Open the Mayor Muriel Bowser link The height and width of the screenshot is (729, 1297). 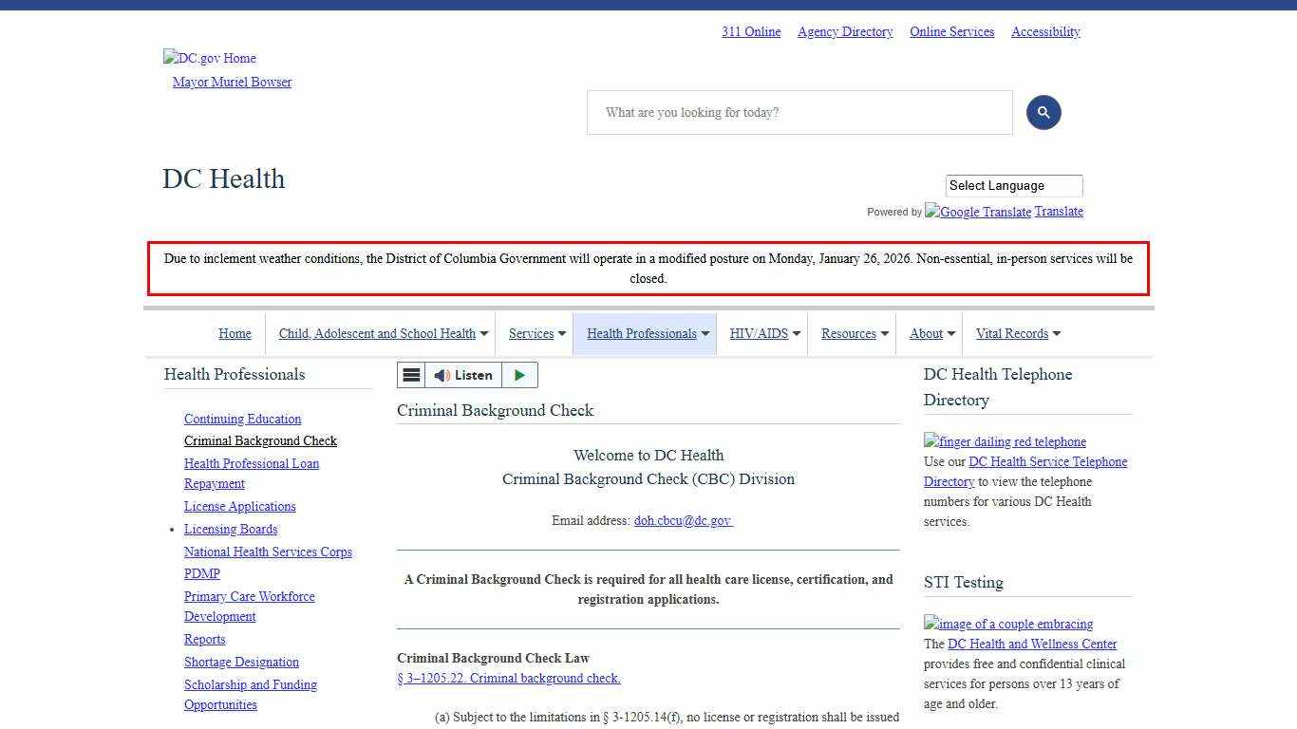point(231,82)
